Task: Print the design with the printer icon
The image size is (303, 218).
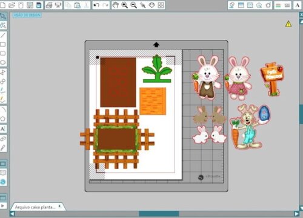Action: tap(49, 5)
